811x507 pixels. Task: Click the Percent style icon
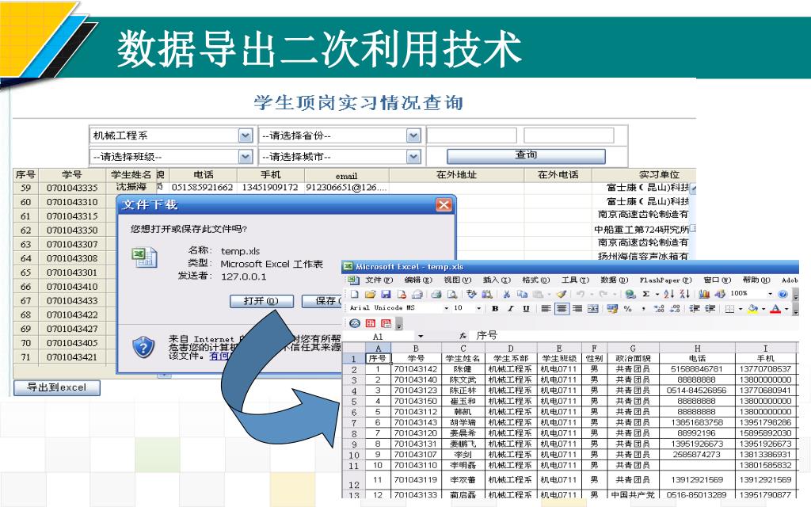[627, 309]
